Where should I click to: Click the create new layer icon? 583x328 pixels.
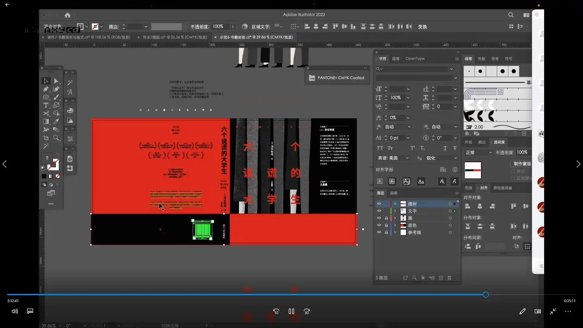441,278
